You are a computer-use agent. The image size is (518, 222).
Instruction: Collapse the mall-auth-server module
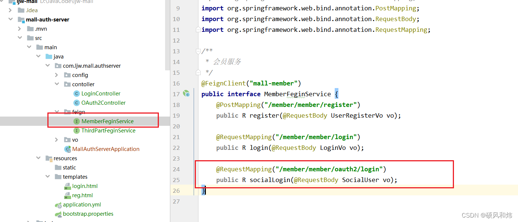10,20
